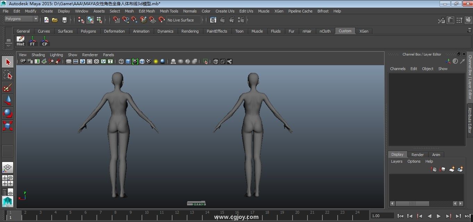This screenshot has height=222, width=473.
Task: Choose the Rotate tool sphere icon
Action: 8,113
